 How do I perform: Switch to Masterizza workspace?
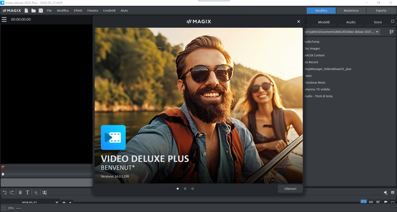click(351, 11)
